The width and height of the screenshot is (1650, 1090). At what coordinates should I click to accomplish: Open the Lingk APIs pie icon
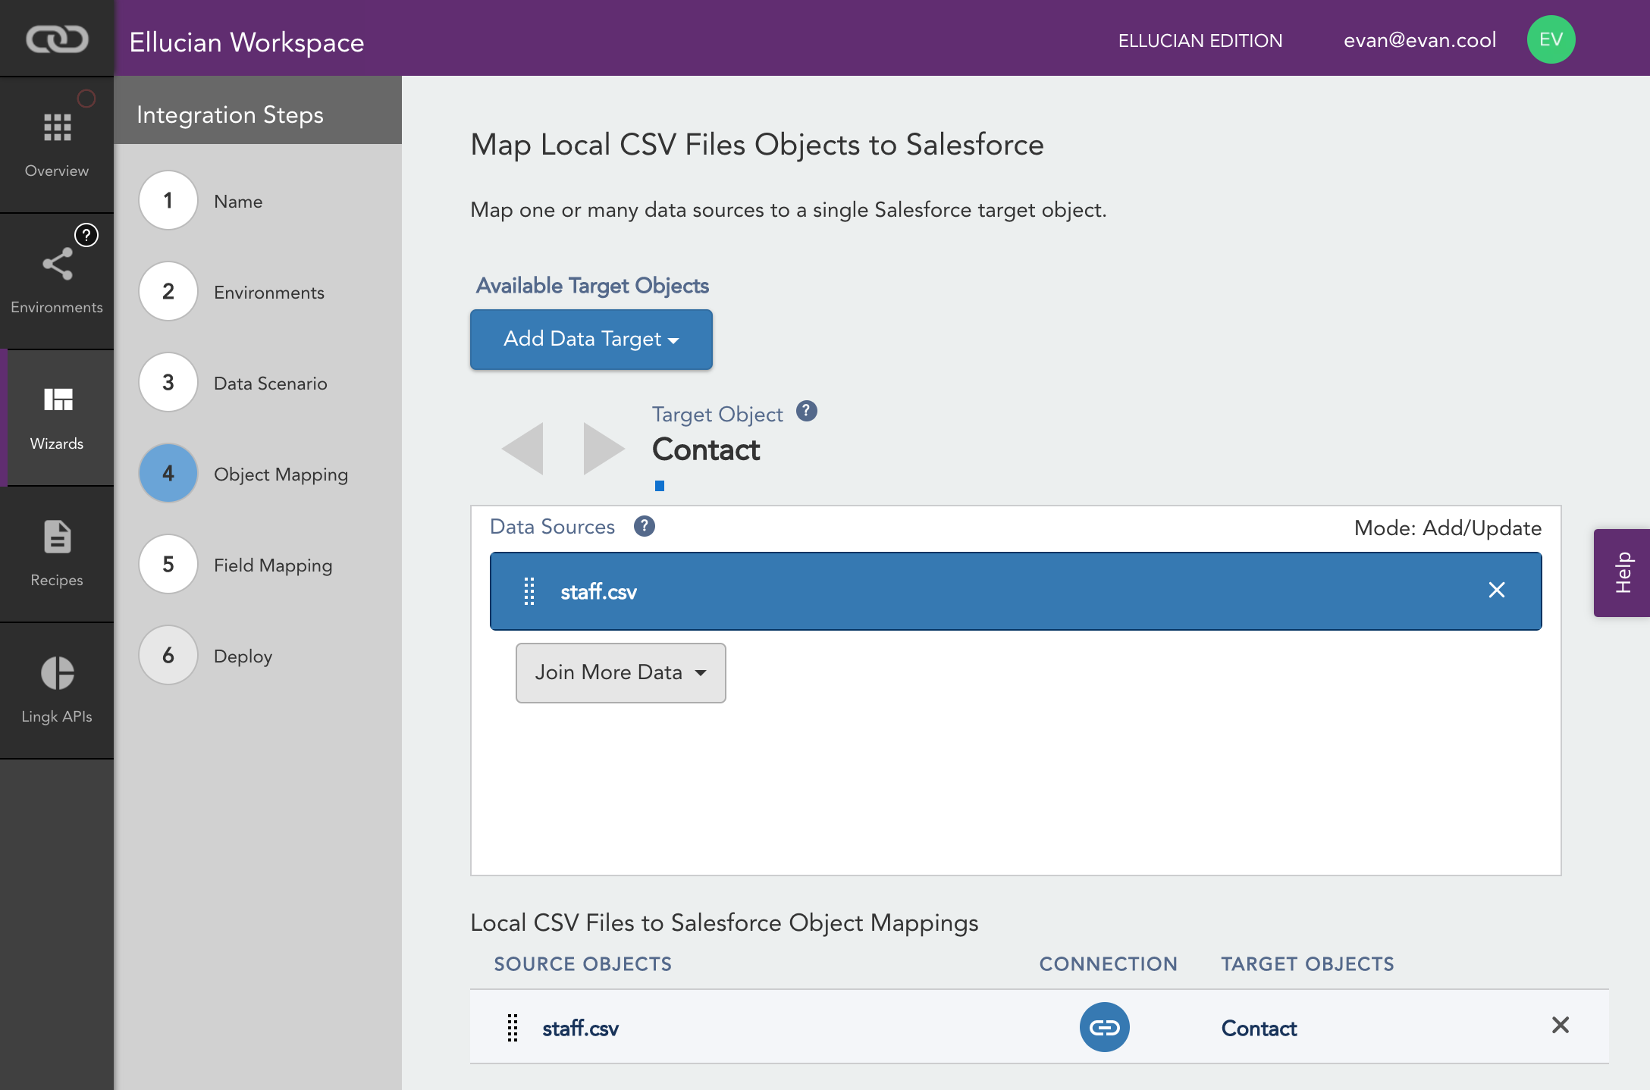click(x=57, y=673)
